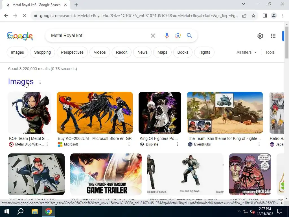
Task: Open the taskbar clock and date
Action: 265,211
